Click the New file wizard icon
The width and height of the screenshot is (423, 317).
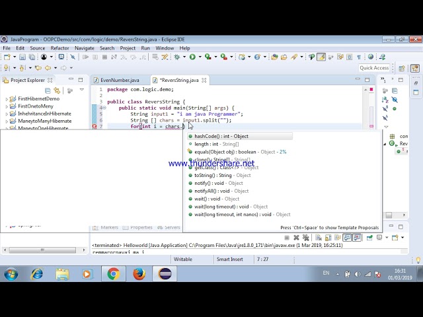[x=7, y=57]
